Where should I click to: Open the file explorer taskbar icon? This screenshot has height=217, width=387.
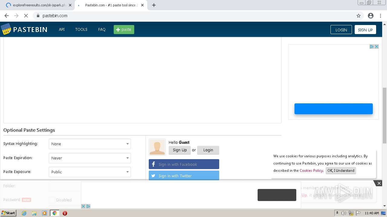point(34,213)
